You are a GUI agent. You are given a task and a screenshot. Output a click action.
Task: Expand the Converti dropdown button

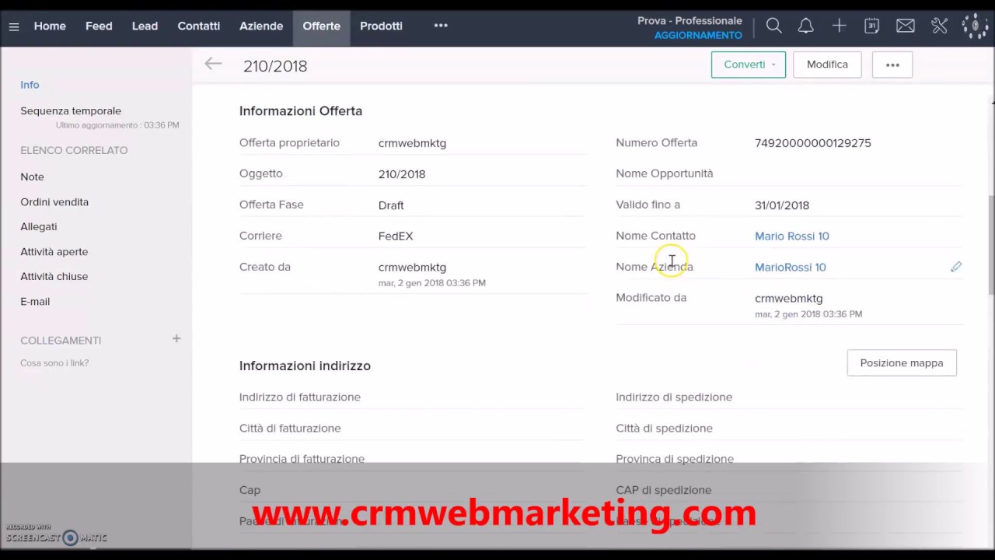[749, 65]
